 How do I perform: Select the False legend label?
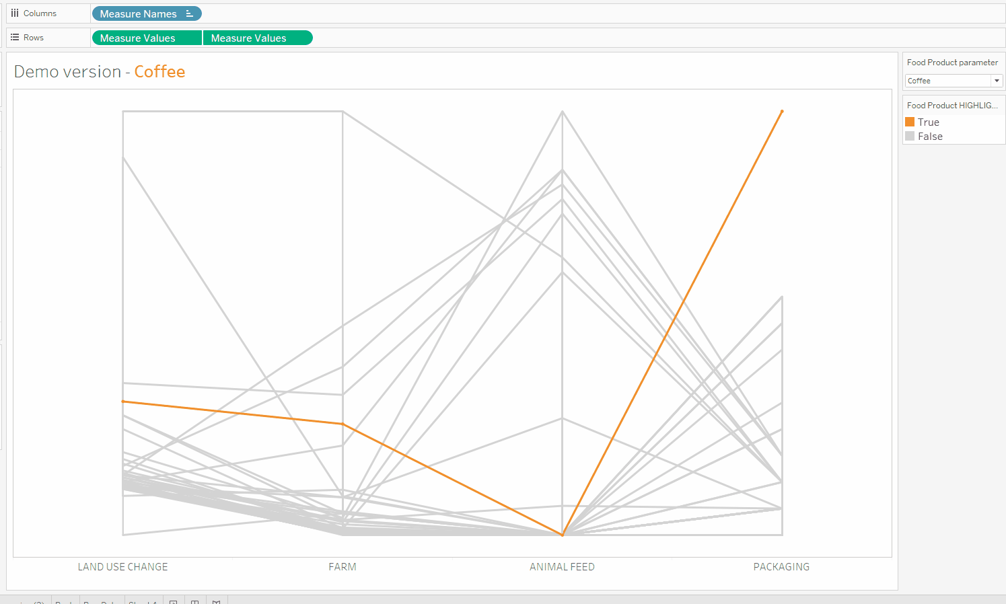click(930, 137)
